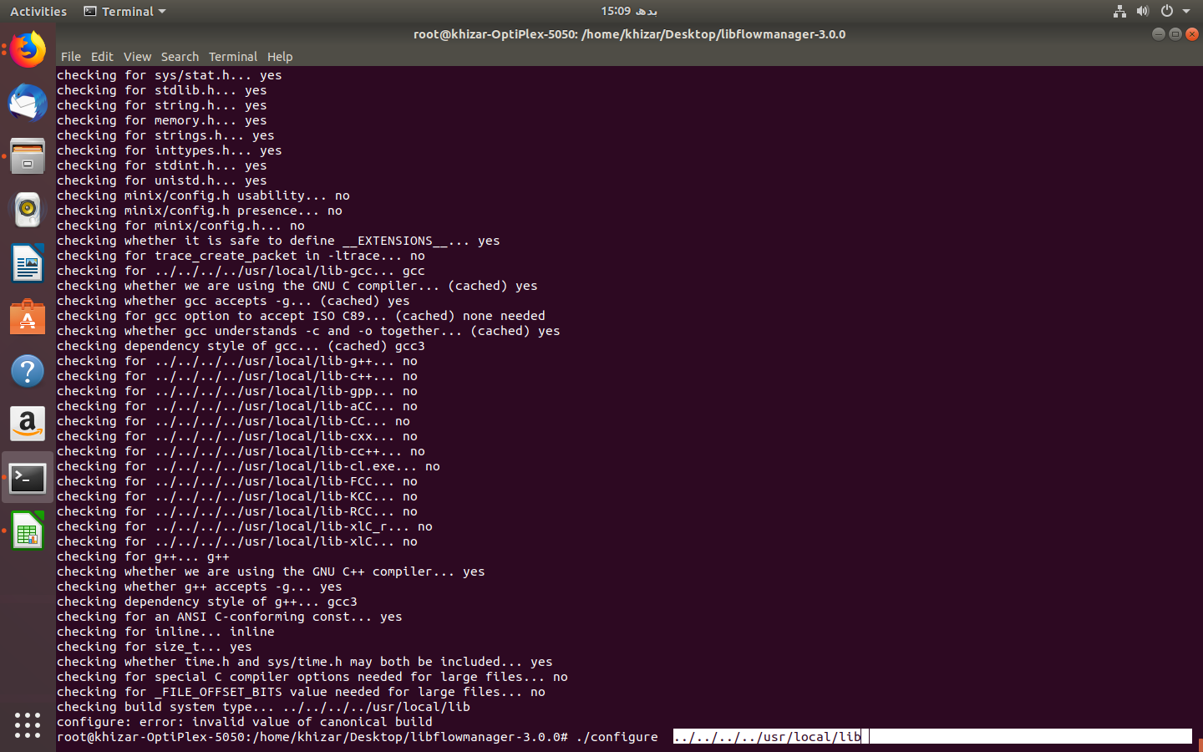
Task: Open the Terminal app indicator dropdown
Action: pos(124,11)
